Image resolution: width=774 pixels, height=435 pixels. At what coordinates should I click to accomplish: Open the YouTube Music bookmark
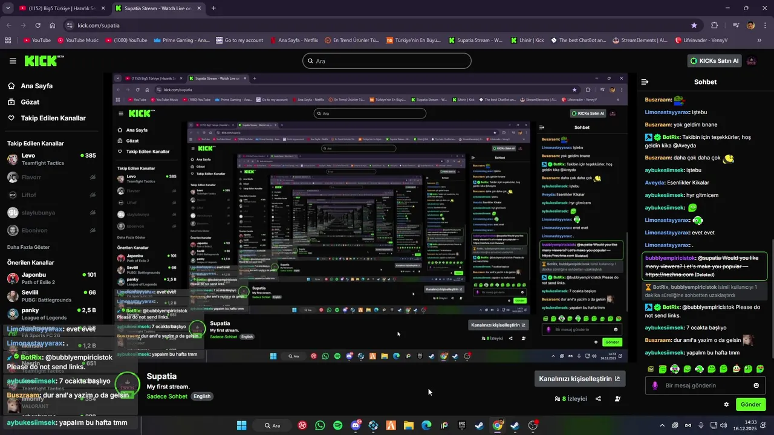coord(78,40)
